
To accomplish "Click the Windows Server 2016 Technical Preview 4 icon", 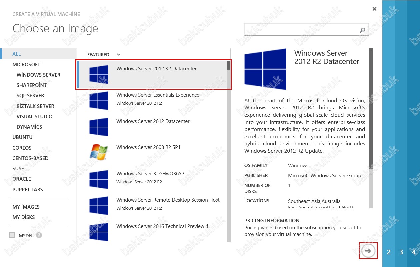I will click(x=99, y=232).
